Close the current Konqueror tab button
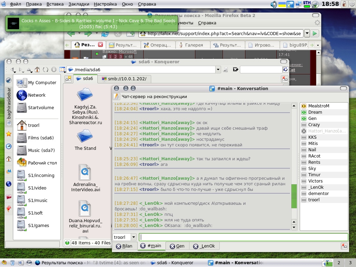The image size is (356, 267). (284, 79)
